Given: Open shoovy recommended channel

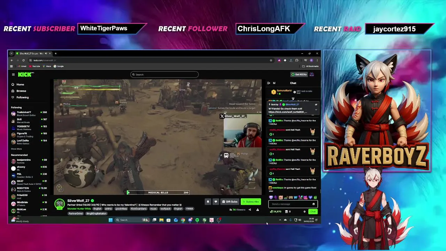Looking at the screenshot, I should tap(29, 168).
